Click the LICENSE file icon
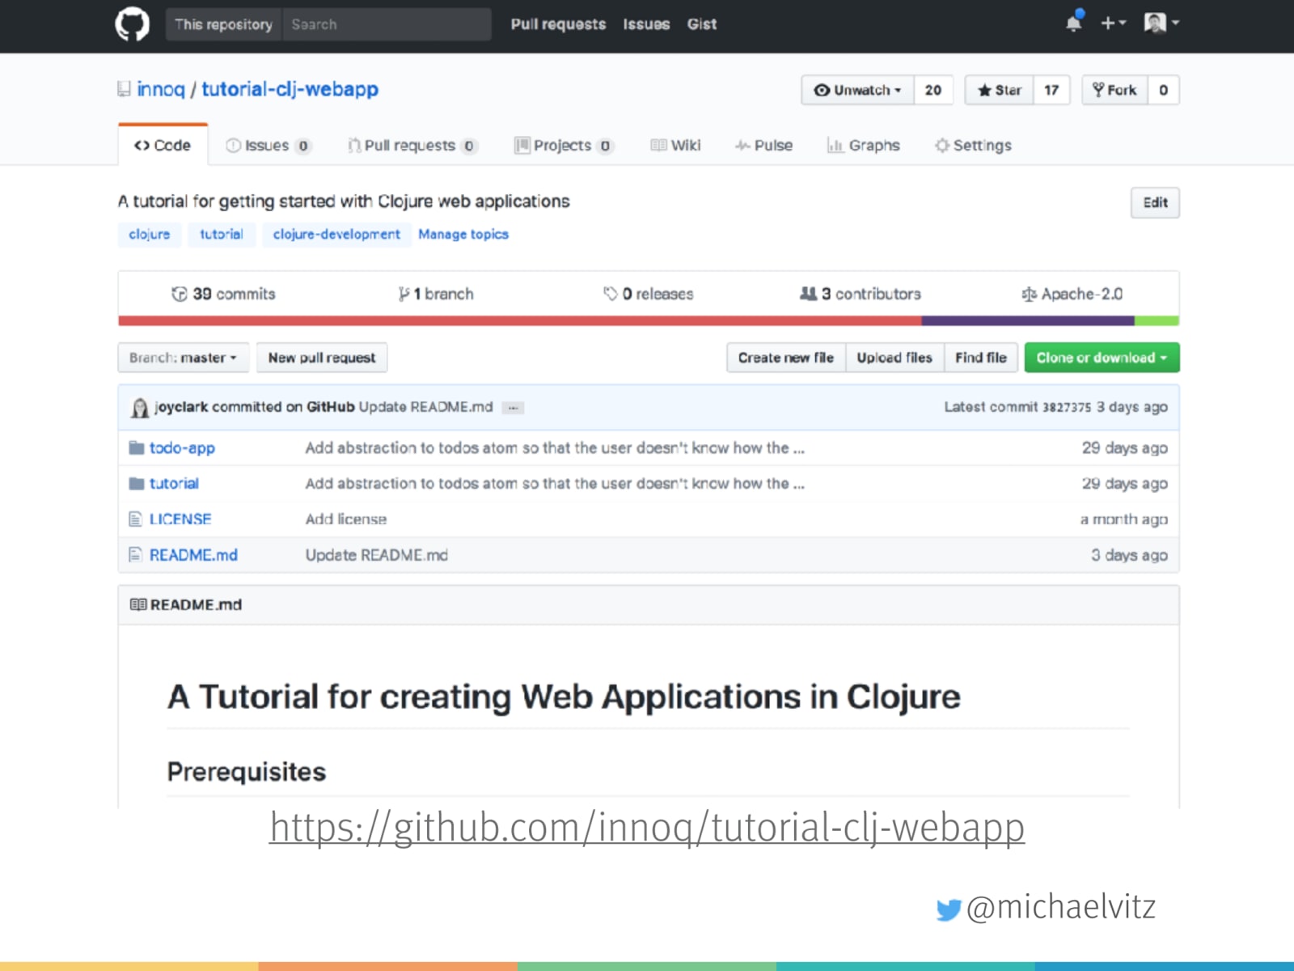This screenshot has height=971, width=1294. (136, 519)
